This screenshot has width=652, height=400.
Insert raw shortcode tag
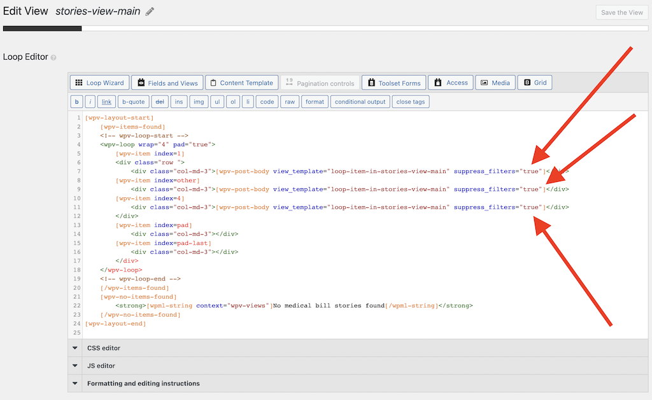[x=290, y=102]
